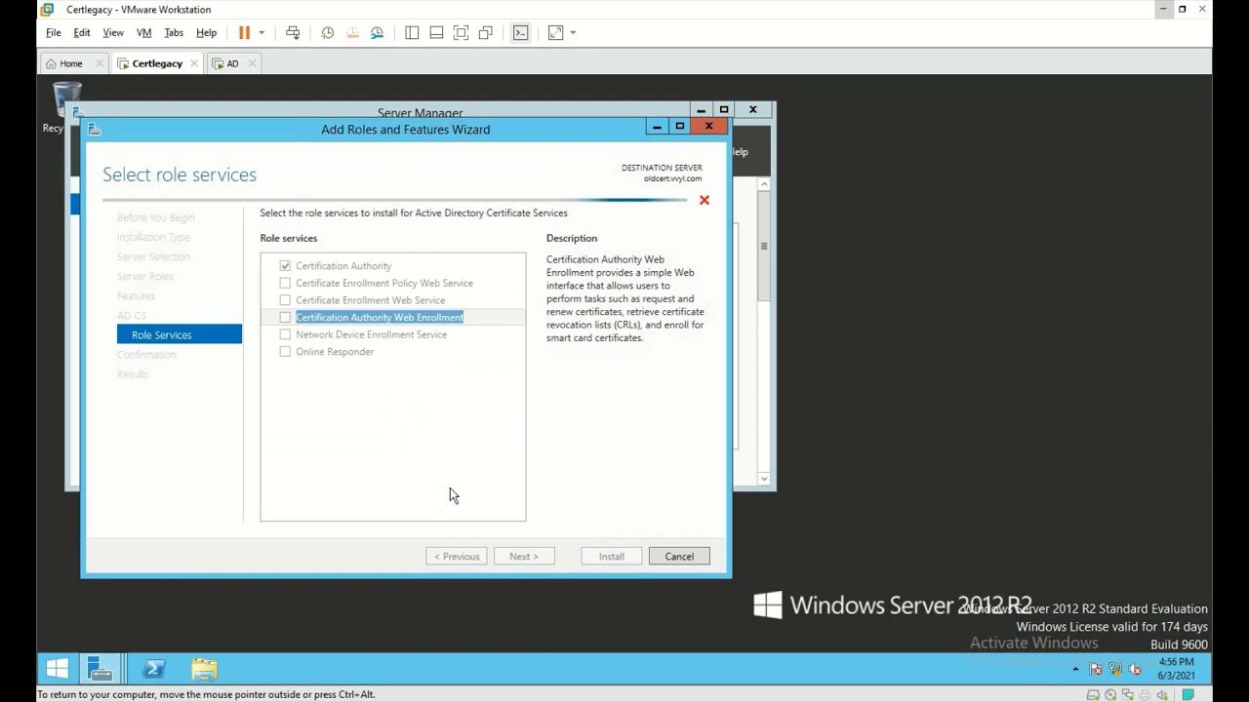
Task: Click VMware sound card status icon
Action: pos(1162,695)
